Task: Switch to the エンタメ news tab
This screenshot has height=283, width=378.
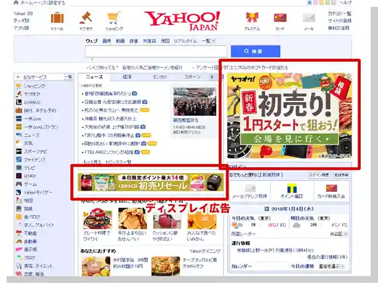Action: (x=159, y=77)
